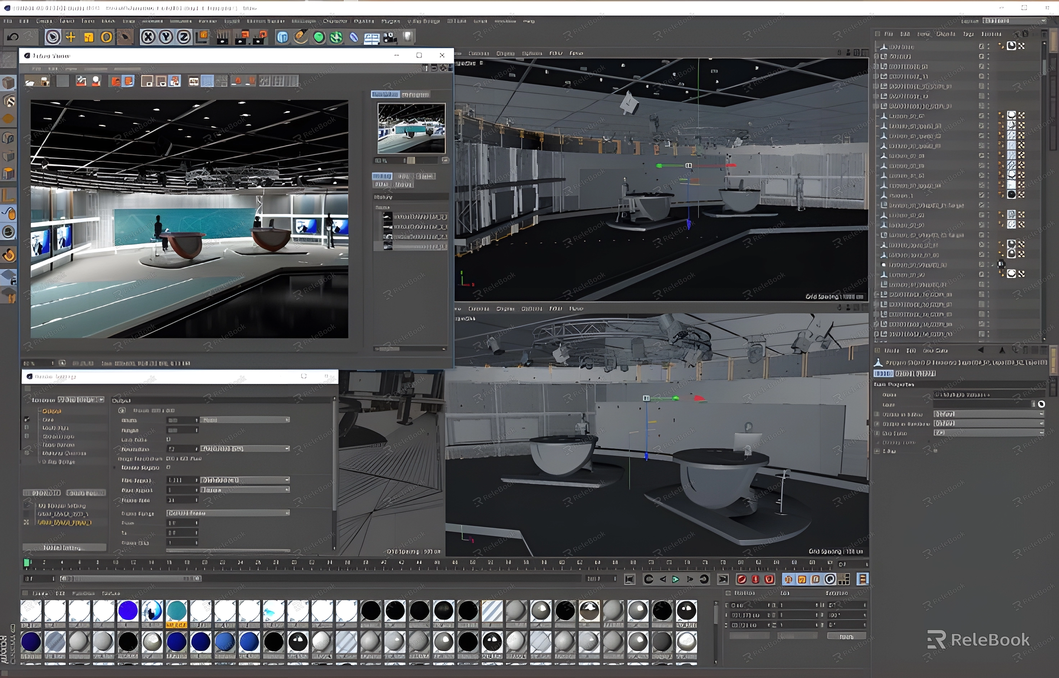Click the Spline pen icon

pyautogui.click(x=301, y=37)
